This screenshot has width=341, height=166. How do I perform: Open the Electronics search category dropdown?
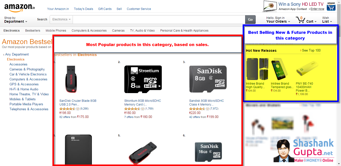coord(61,19)
